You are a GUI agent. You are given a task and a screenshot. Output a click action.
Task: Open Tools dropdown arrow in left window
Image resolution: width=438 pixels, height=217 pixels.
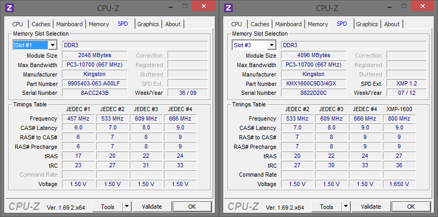pyautogui.click(x=127, y=207)
